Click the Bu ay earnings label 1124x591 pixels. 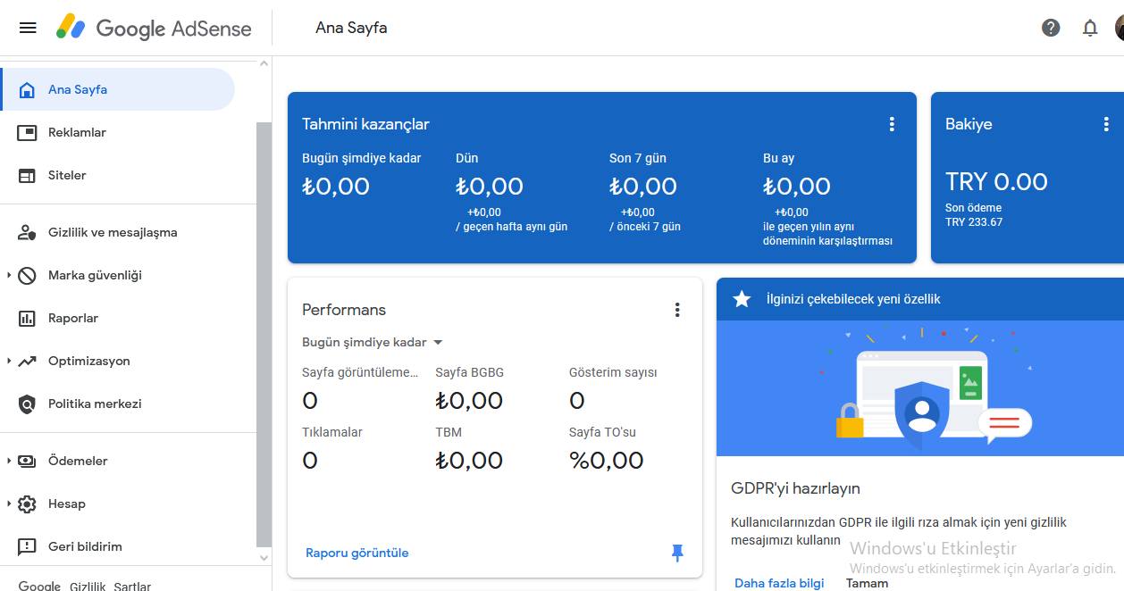coord(779,158)
